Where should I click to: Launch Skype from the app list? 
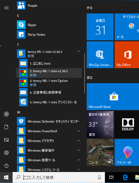coord(49,25)
